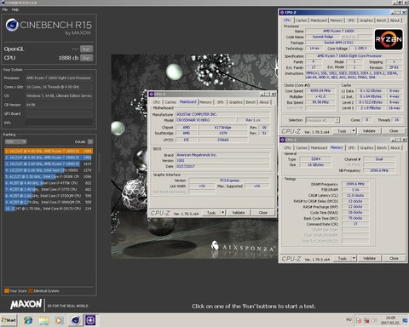
Task: Select the CPU-Z taskbar icon
Action: (x=90, y=320)
